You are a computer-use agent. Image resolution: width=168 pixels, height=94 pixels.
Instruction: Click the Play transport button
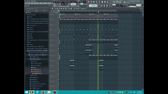63,4
